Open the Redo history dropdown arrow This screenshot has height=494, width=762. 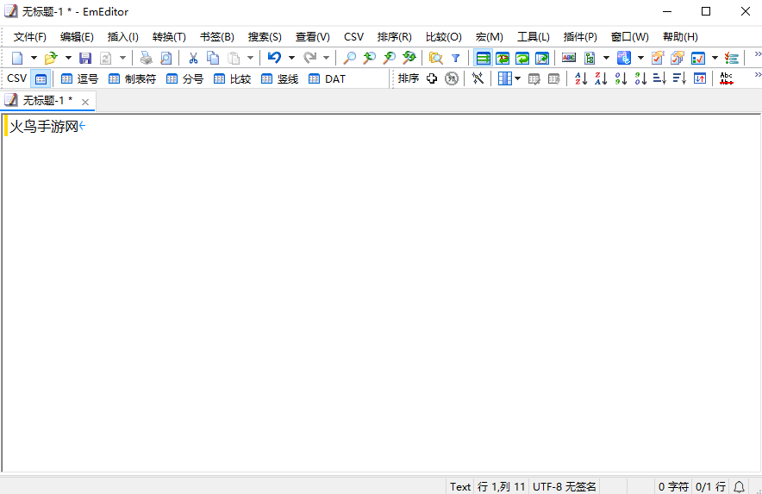(x=326, y=59)
